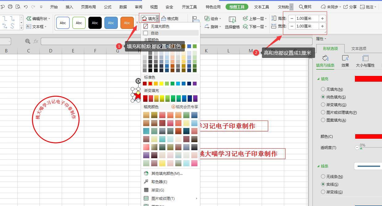Open the Find (查找) search tool
382x206 pixels.
[x=305, y=7]
